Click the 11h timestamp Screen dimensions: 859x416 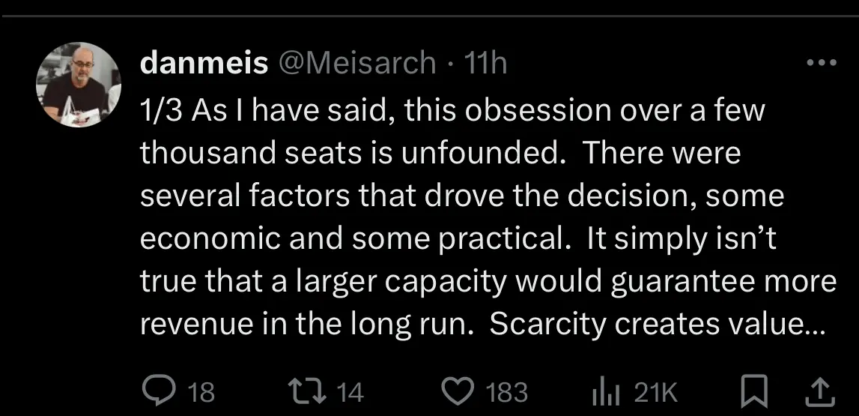coord(485,64)
